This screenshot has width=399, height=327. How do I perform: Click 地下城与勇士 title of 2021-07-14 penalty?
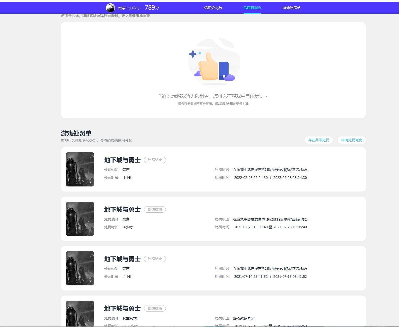click(122, 259)
